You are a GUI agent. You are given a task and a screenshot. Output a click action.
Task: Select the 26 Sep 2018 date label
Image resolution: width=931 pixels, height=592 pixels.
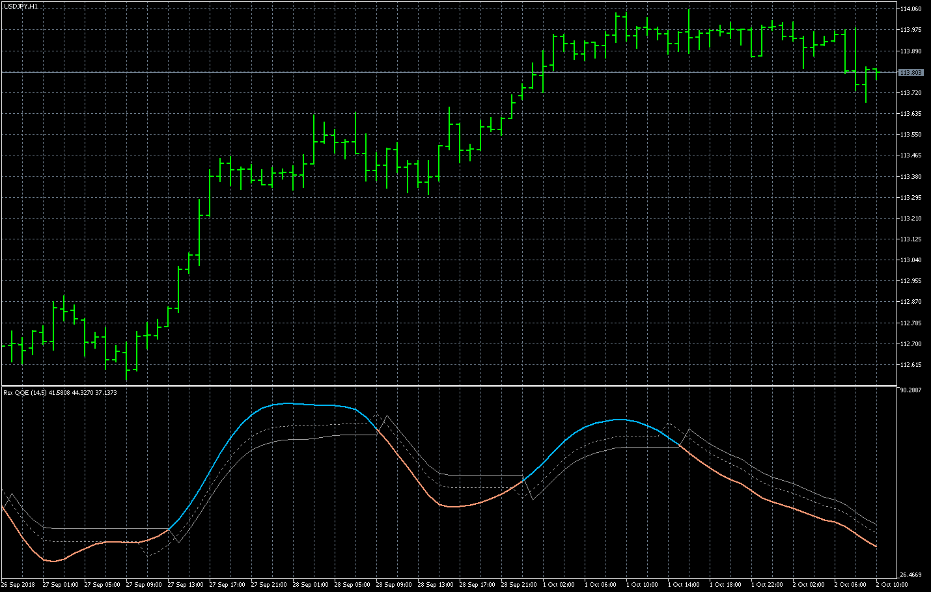(19, 585)
